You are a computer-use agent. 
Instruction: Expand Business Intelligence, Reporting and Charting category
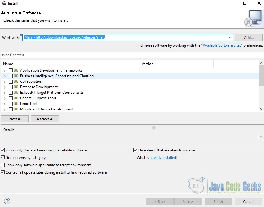5,76
